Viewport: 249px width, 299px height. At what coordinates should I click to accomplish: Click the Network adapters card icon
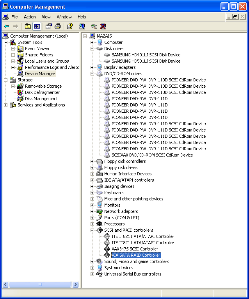(x=100, y=211)
